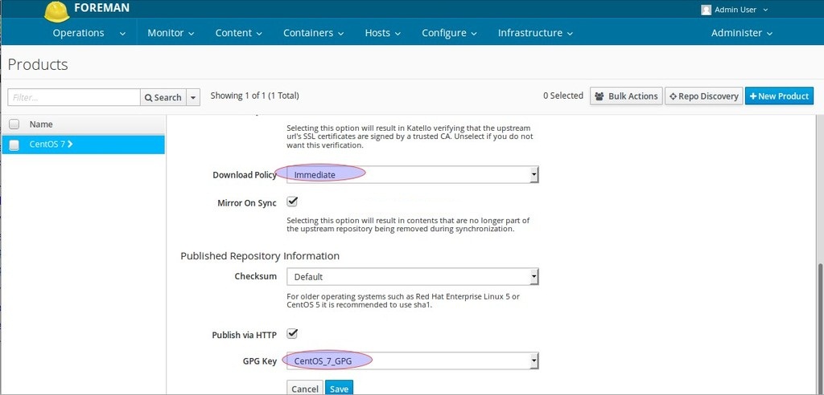Screen dimensions: 824x395
Task: Open the Download Policy dropdown
Action: pos(413,175)
